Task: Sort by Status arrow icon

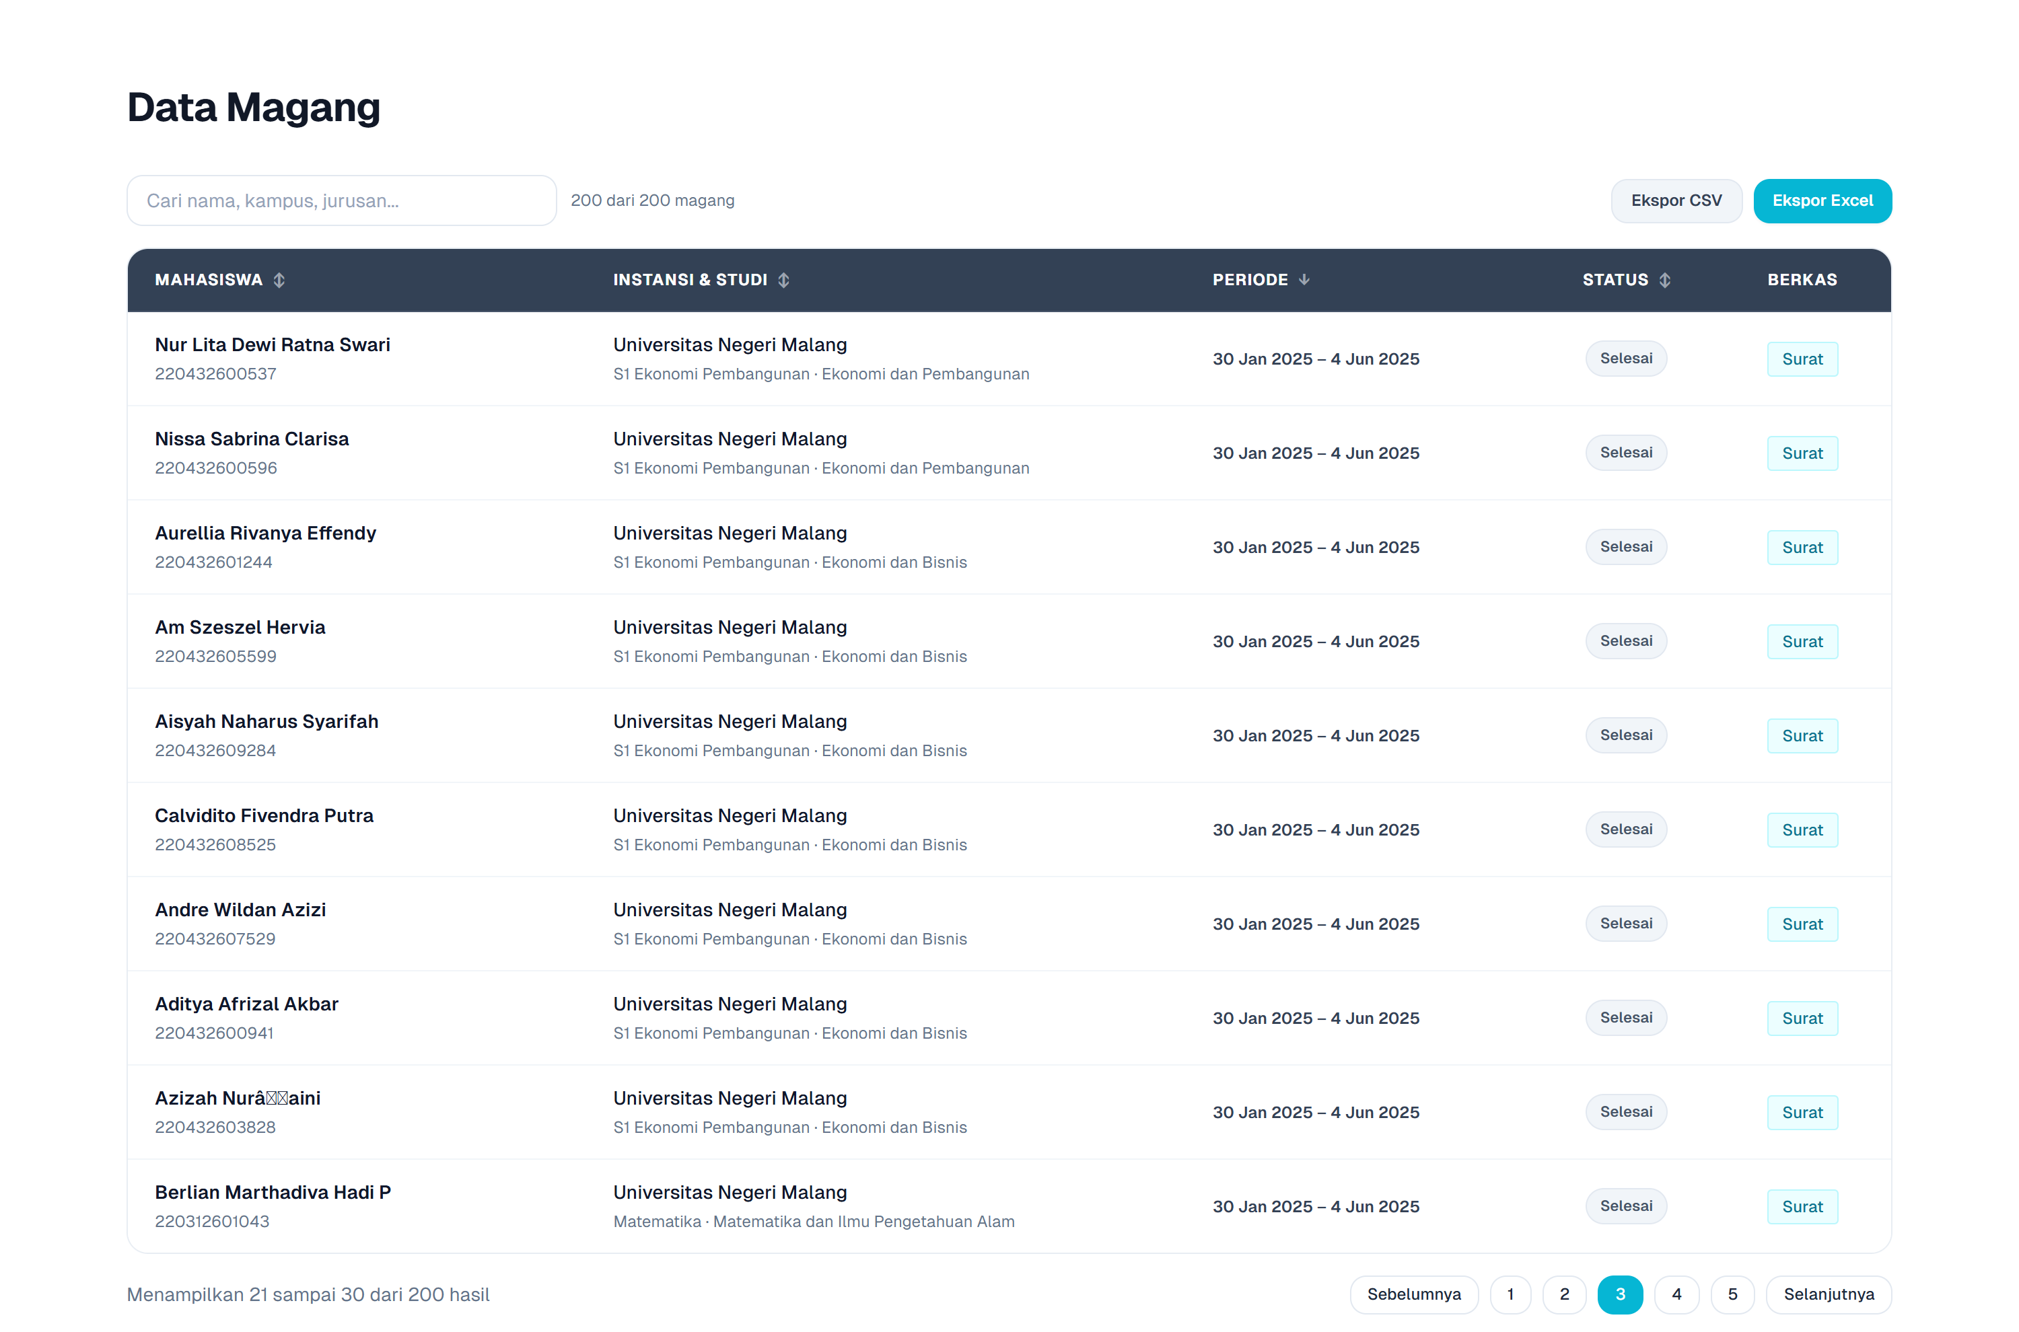Action: pos(1664,281)
